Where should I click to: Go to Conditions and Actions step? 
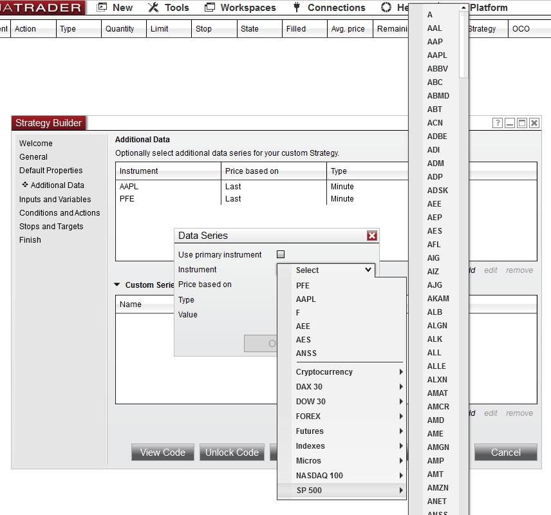coord(60,213)
